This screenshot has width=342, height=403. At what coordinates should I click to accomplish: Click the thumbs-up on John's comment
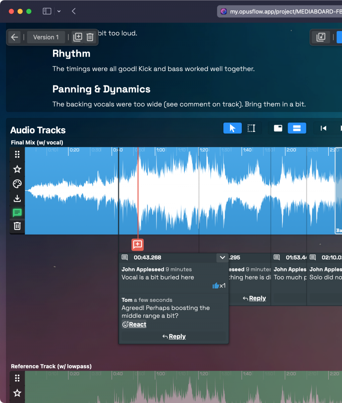point(216,286)
